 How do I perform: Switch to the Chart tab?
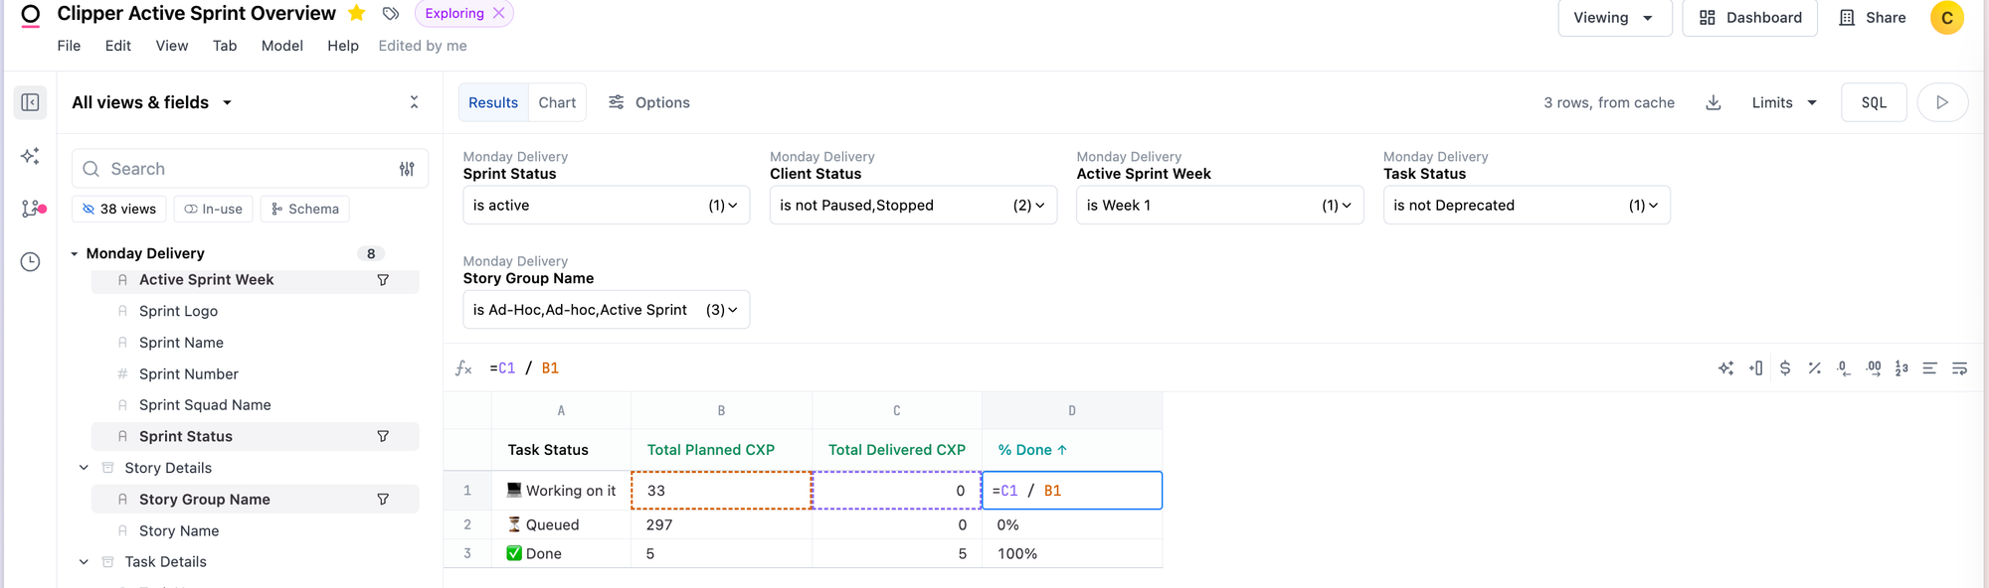point(557,102)
